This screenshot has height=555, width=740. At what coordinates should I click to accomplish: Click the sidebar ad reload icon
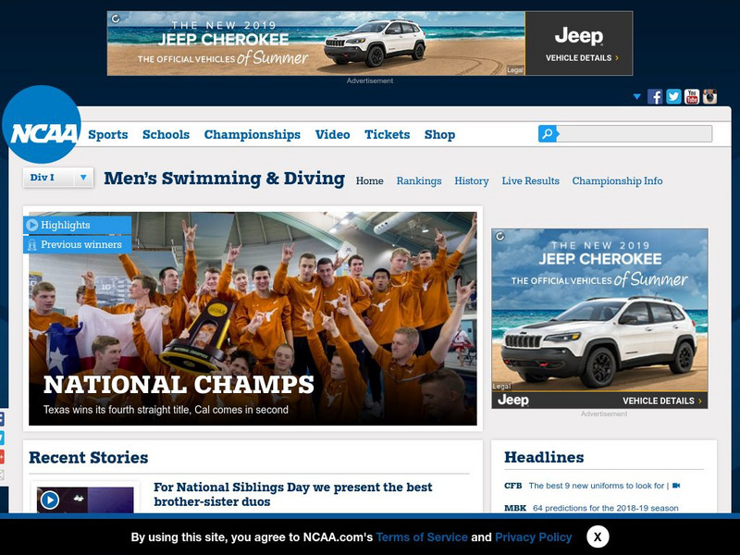[x=500, y=236]
